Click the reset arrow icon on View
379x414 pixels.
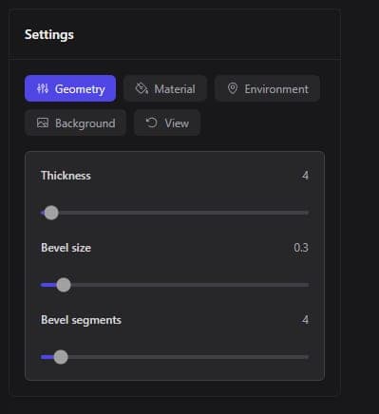click(x=151, y=122)
